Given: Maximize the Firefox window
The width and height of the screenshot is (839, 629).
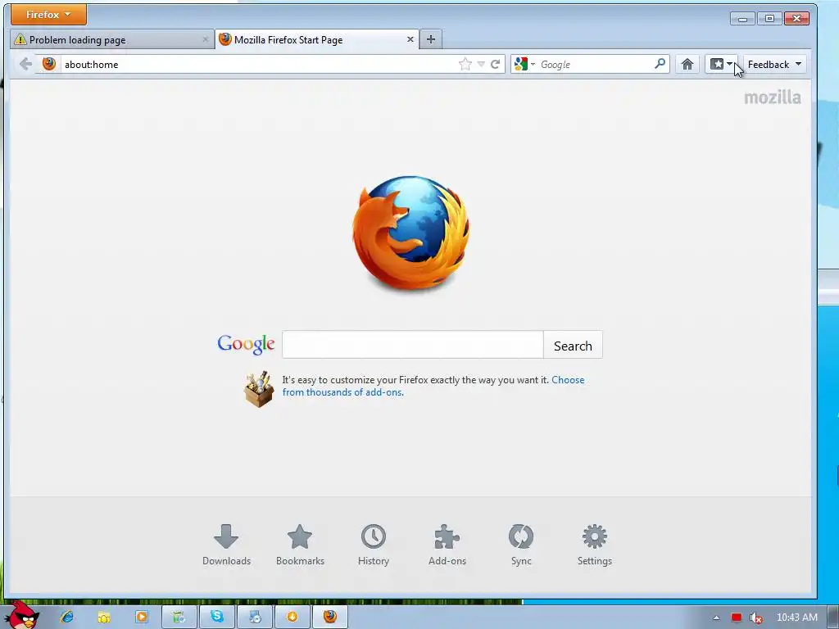Looking at the screenshot, I should click(769, 19).
